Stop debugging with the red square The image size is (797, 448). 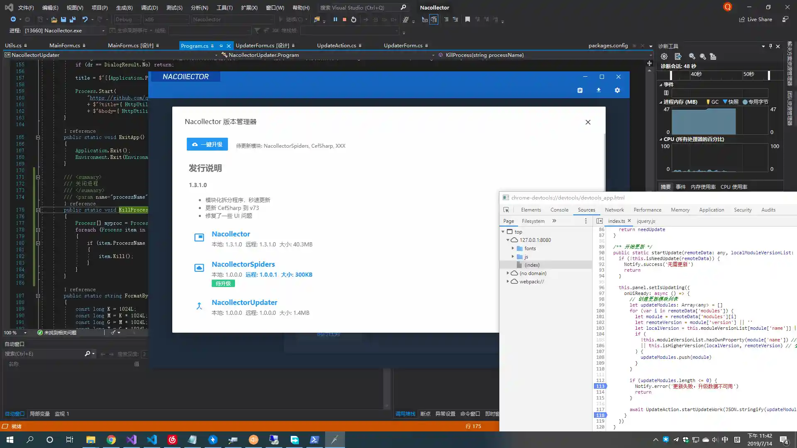pyautogui.click(x=345, y=19)
